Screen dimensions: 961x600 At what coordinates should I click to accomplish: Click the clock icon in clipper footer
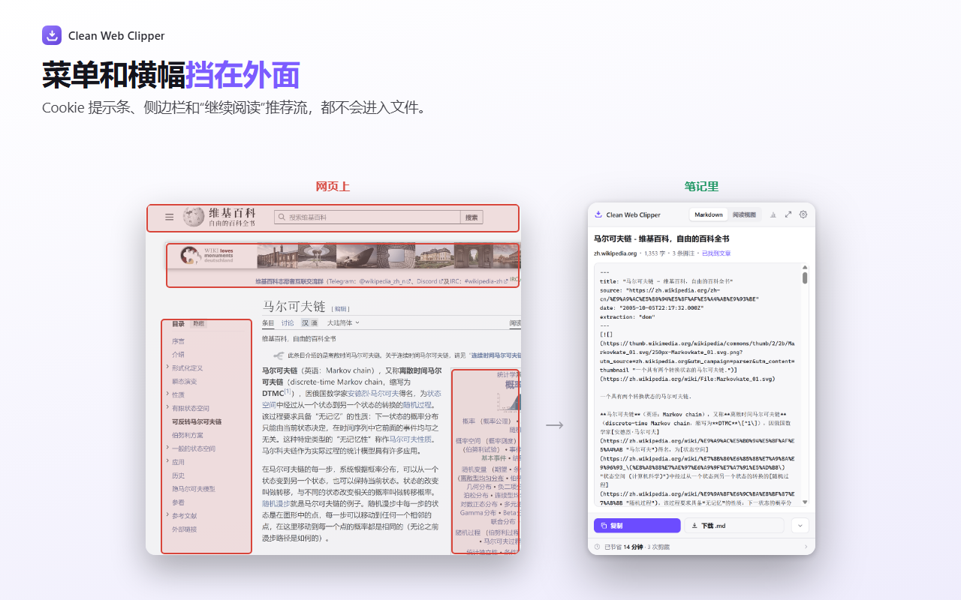(x=598, y=547)
